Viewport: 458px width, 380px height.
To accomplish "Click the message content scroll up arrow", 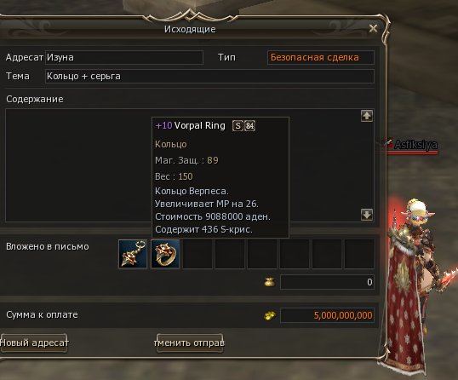I will [x=367, y=116].
